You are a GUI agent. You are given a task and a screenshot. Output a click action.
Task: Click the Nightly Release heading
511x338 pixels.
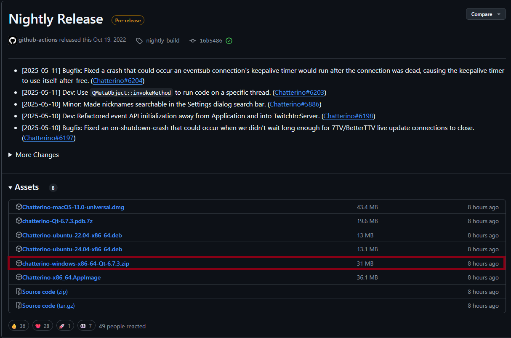(56, 19)
